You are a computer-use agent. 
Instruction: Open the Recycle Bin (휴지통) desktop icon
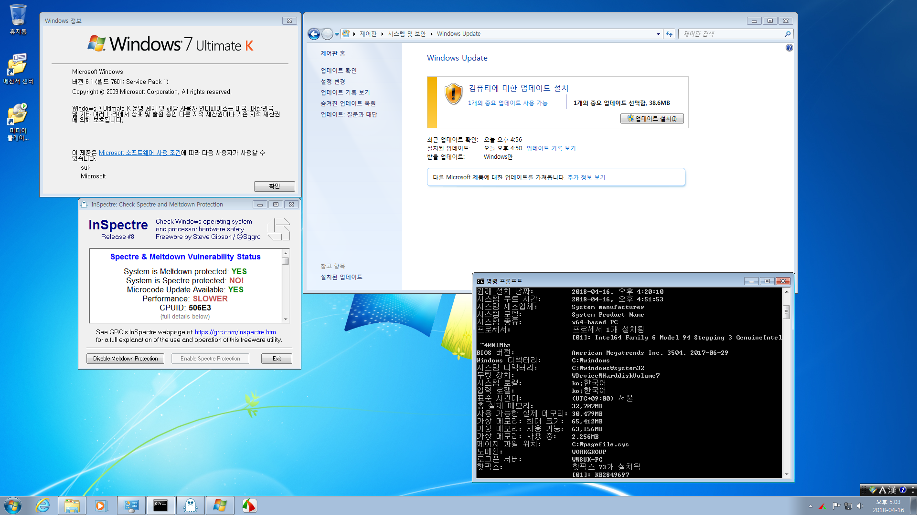tap(18, 19)
